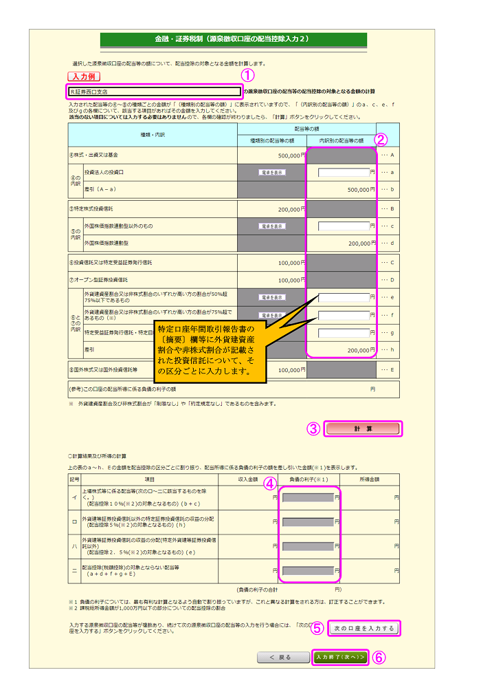Select the ④株式・出資又は基金 row label
The width and height of the screenshot is (481, 681).
[x=93, y=155]
